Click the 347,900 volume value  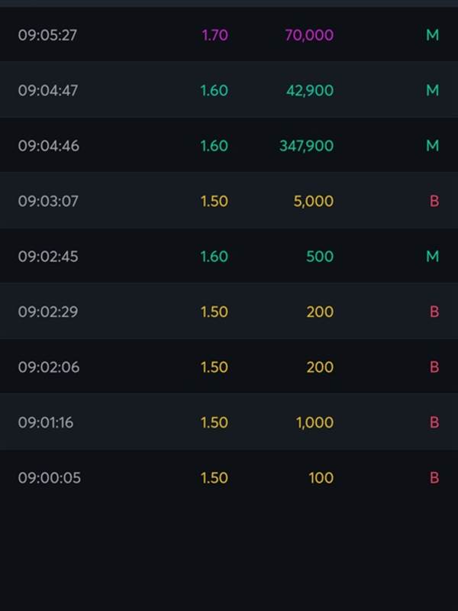click(x=307, y=146)
